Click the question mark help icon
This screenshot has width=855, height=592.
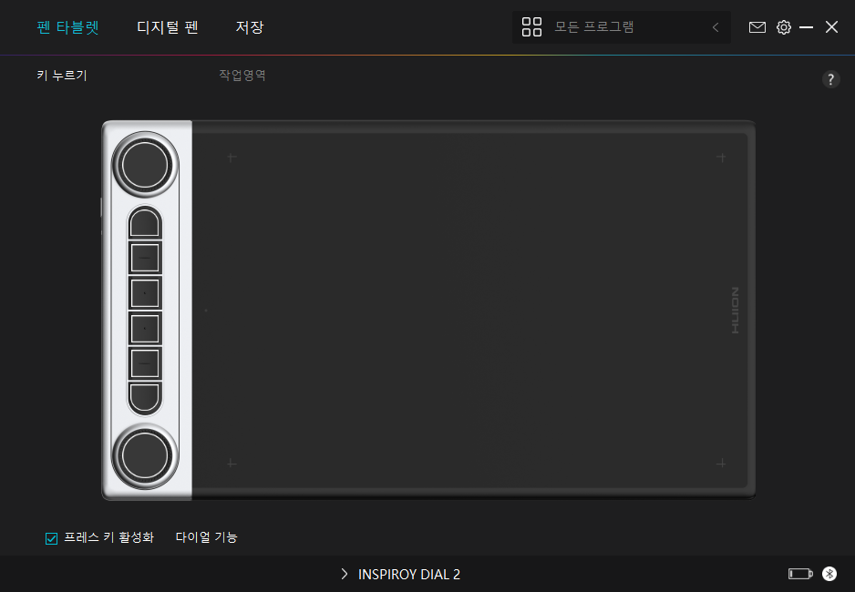pos(830,79)
